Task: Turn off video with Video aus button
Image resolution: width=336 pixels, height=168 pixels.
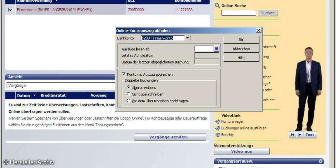Action: point(241,151)
